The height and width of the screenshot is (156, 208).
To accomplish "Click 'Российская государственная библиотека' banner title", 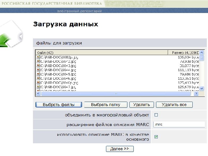I will pos(52,3).
